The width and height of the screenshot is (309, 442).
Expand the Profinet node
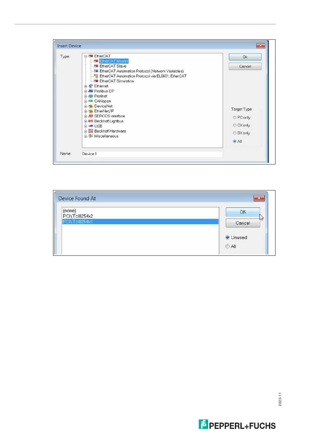click(x=86, y=96)
